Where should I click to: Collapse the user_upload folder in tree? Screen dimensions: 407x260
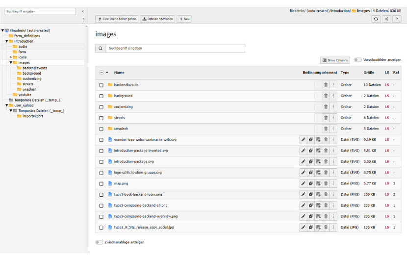point(7,105)
